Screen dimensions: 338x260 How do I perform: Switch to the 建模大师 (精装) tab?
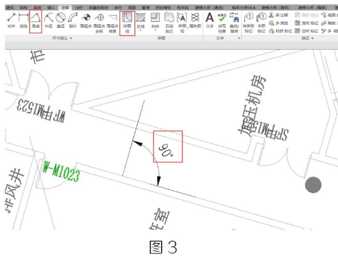313,7
